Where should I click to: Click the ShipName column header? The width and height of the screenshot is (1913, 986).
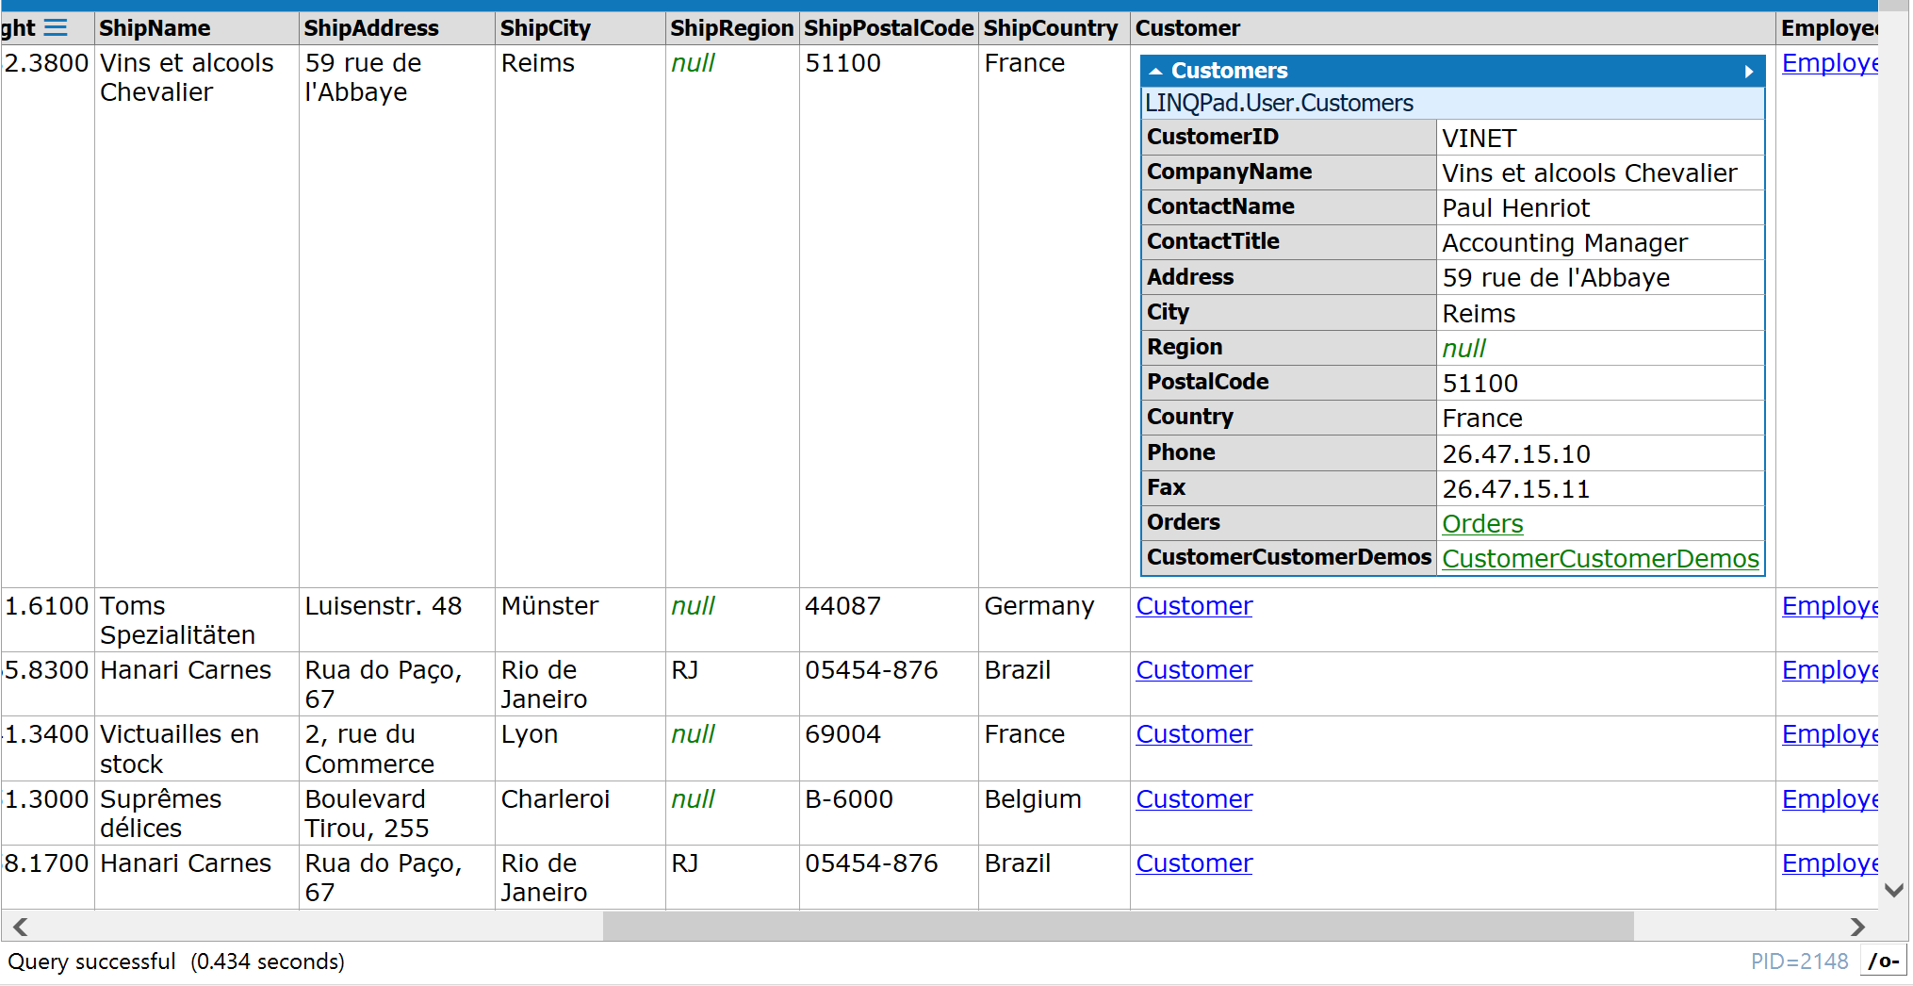pyautogui.click(x=155, y=28)
